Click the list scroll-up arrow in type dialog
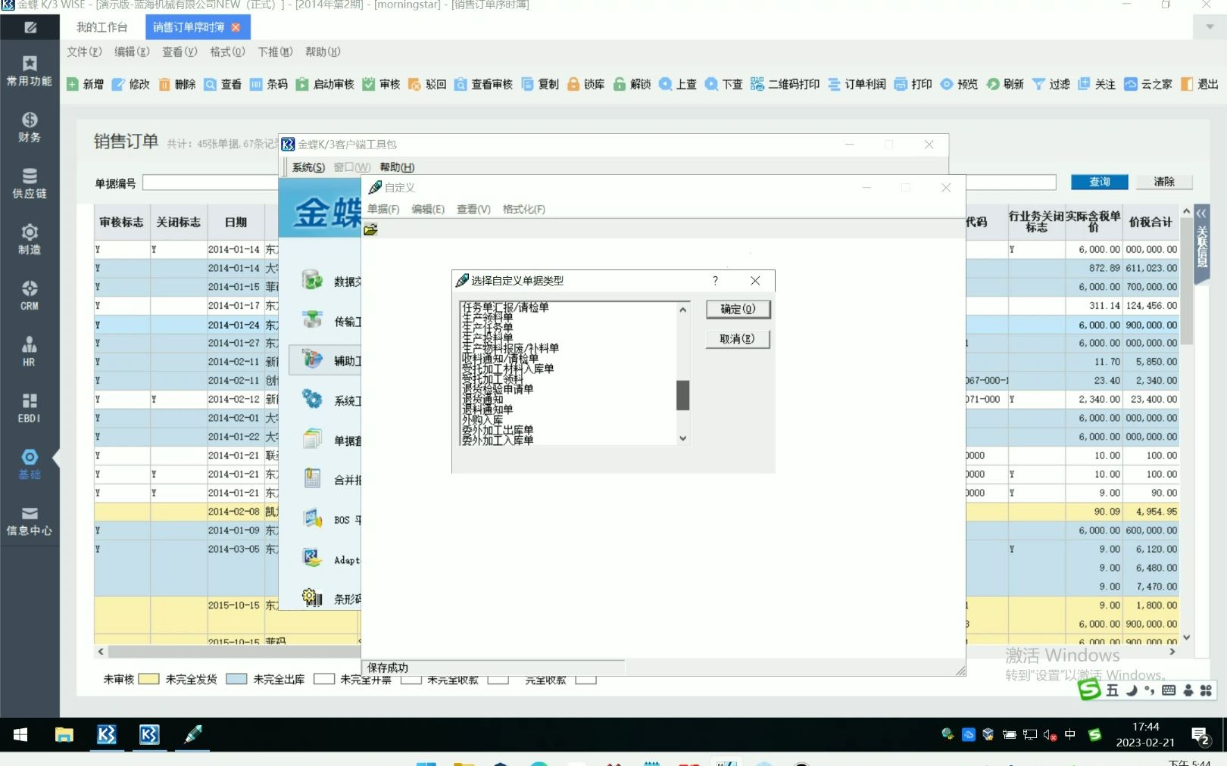 682,309
